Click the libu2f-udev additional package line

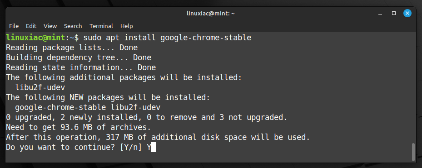[x=40, y=87]
